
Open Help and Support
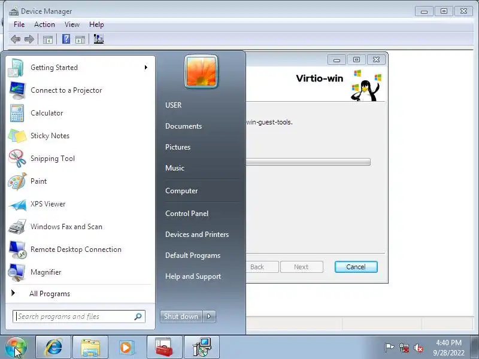[x=193, y=276]
